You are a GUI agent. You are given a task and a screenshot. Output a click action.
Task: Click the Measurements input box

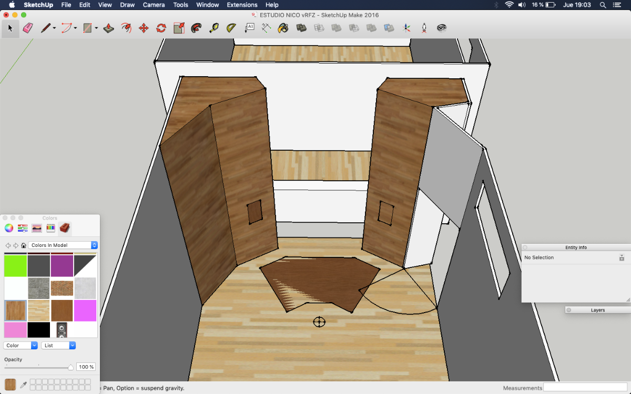(585, 388)
